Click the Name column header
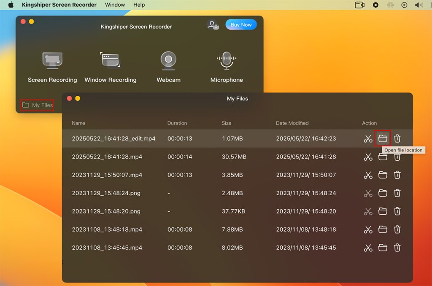 click(78, 123)
